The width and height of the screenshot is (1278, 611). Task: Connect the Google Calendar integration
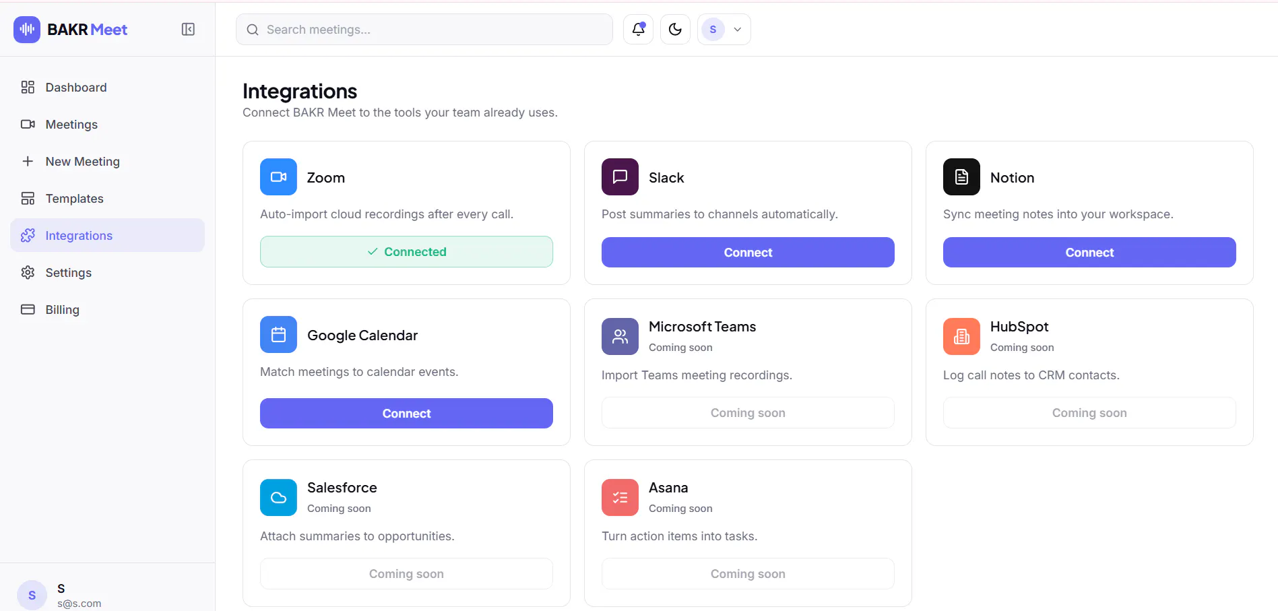pyautogui.click(x=406, y=413)
